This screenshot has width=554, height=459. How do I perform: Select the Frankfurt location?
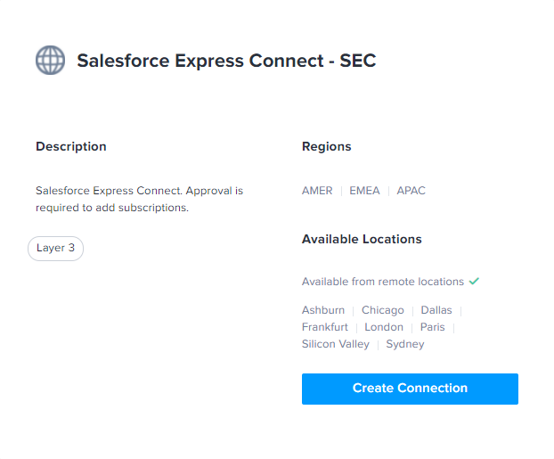pyautogui.click(x=325, y=327)
